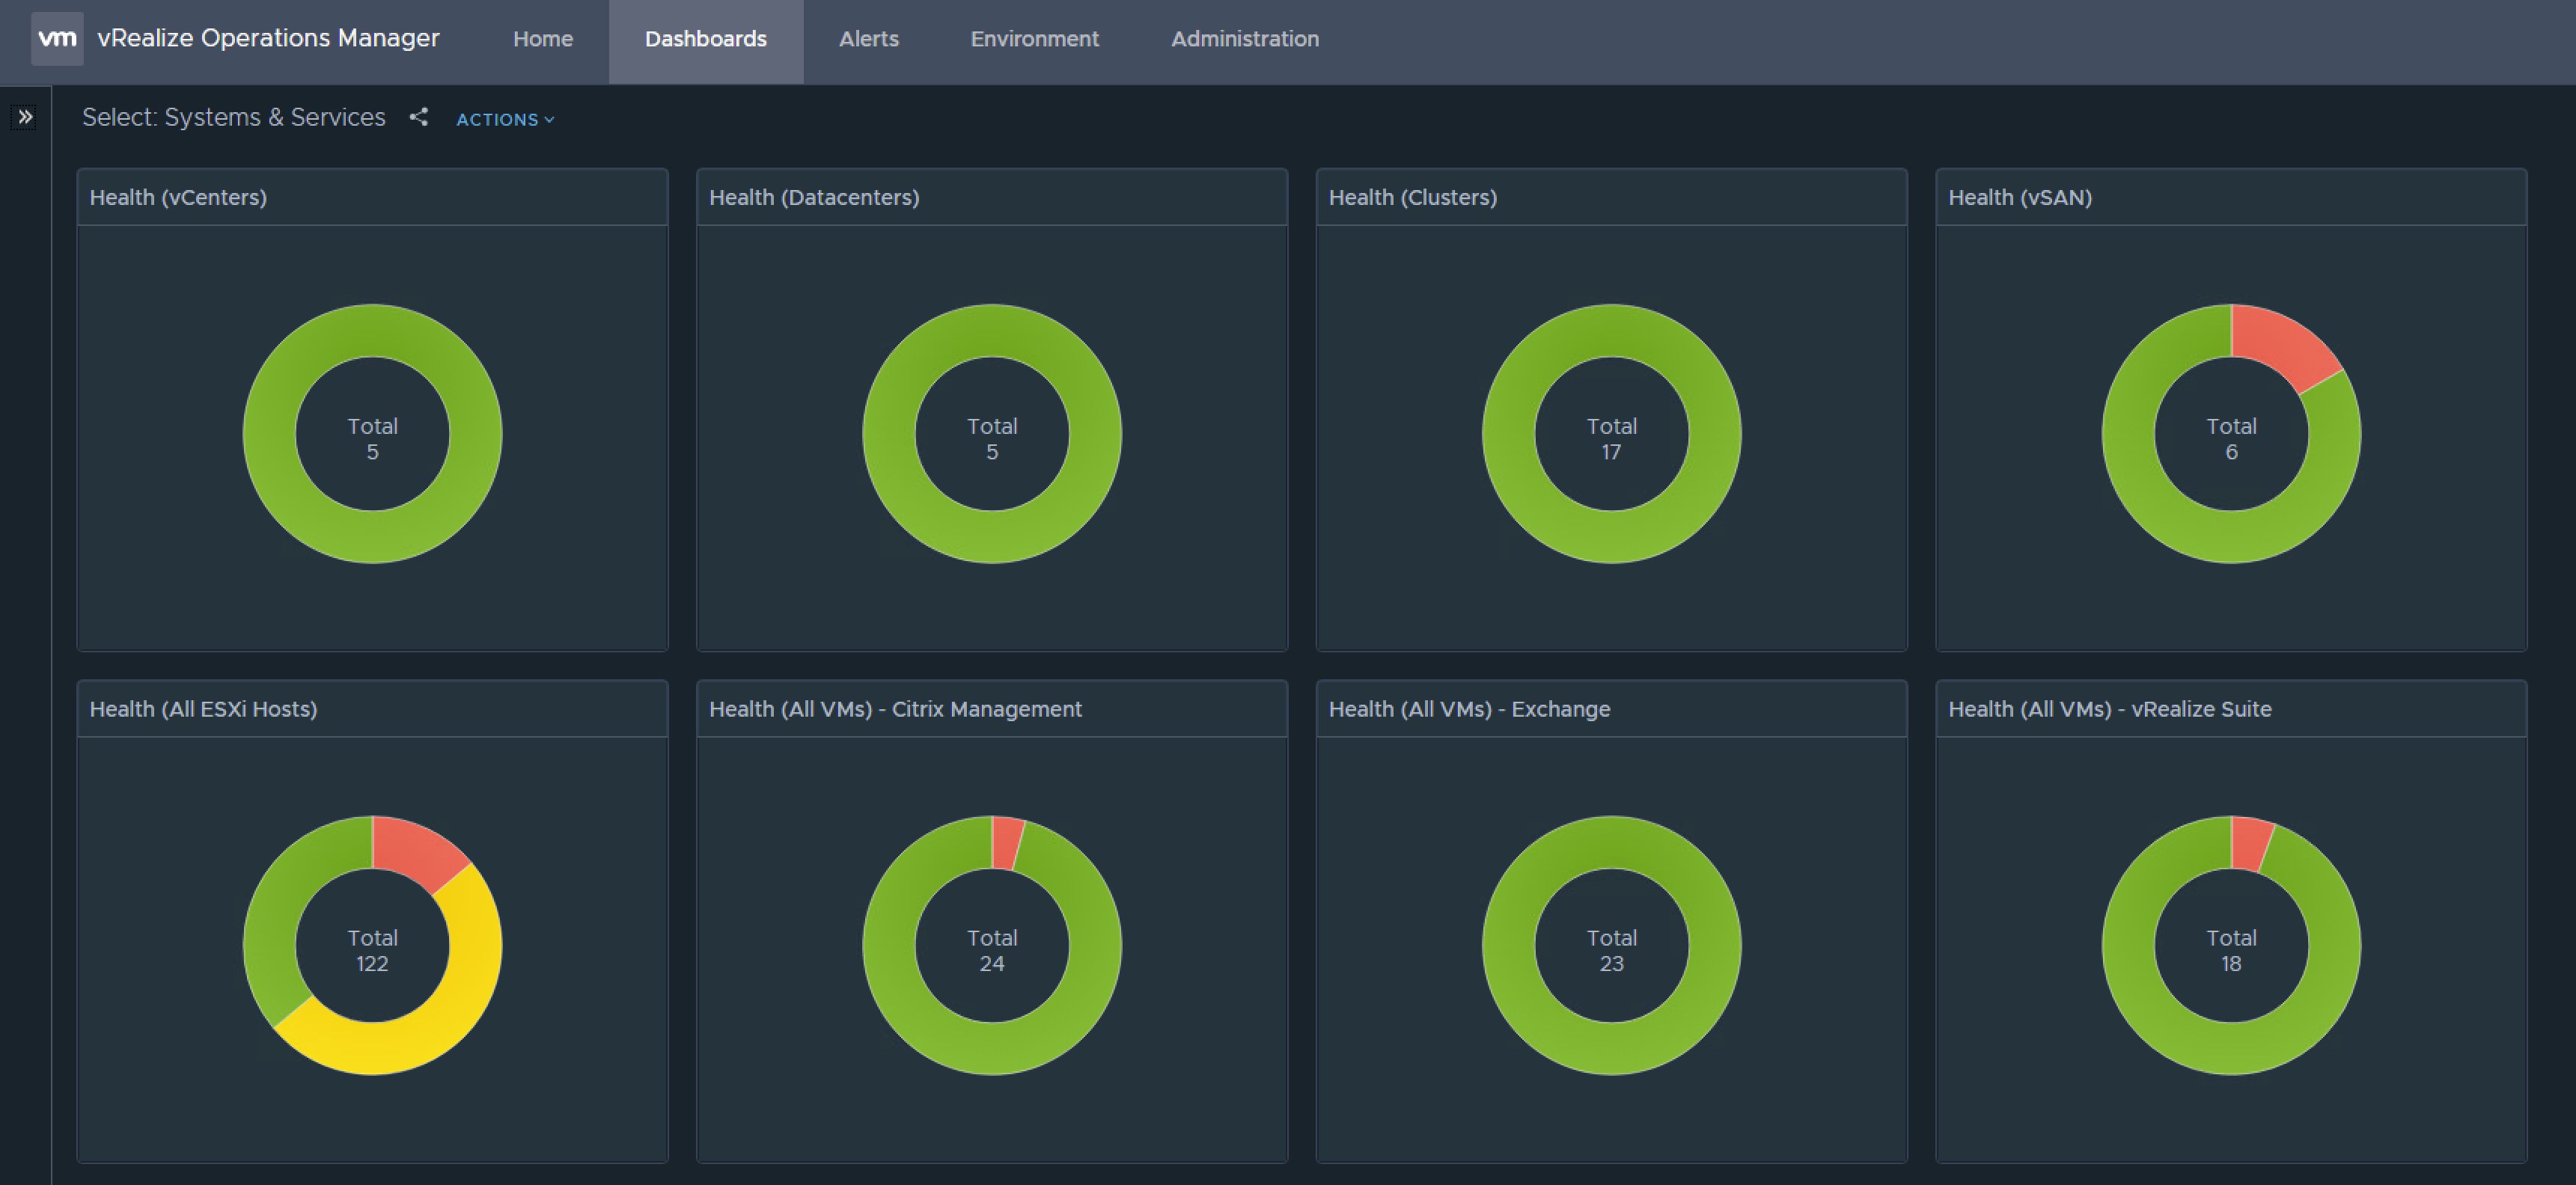Expand the left sidebar with double-chevron icon
Image resolution: width=2576 pixels, height=1185 pixels.
[x=26, y=117]
